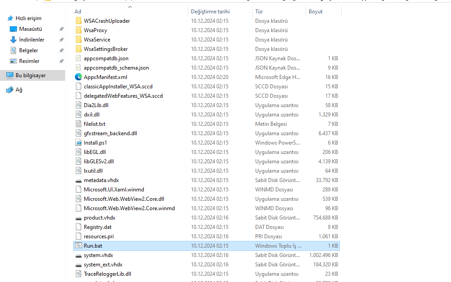
Task: Click the 10.12.2024 02:20 date of AppxManifest.xml
Action: (210, 77)
